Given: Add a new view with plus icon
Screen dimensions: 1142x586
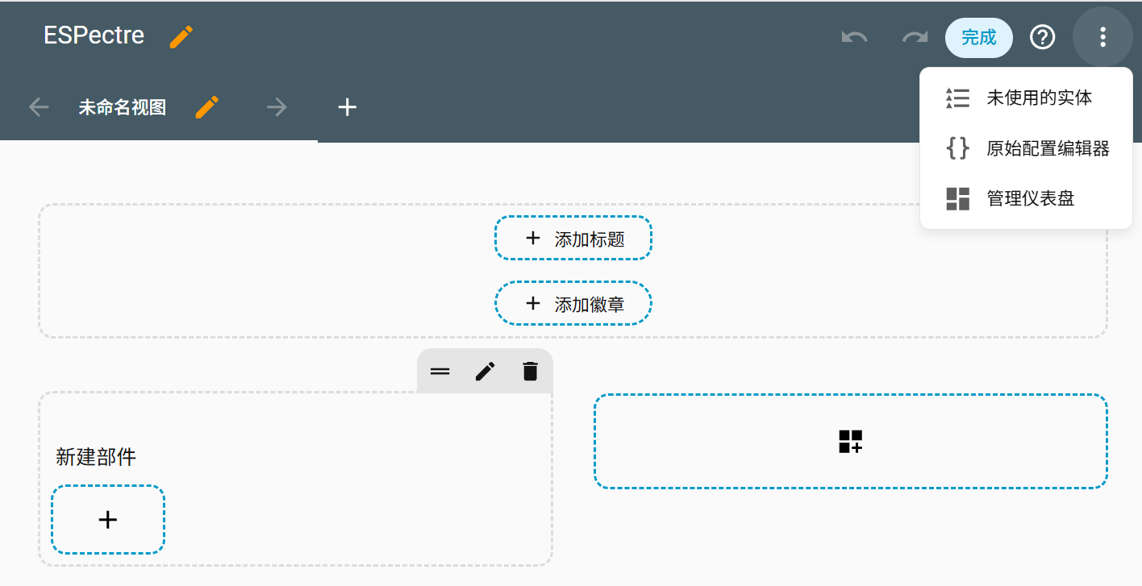Looking at the screenshot, I should pos(347,107).
